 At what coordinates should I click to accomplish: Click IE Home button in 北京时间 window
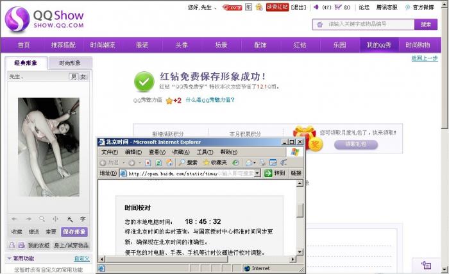tap(169, 162)
